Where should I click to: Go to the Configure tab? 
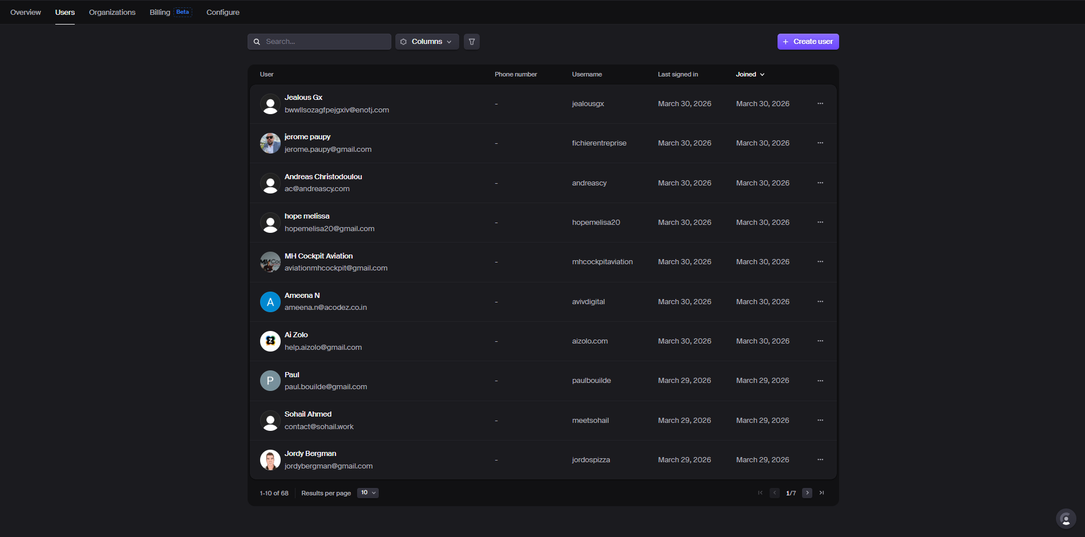click(223, 13)
